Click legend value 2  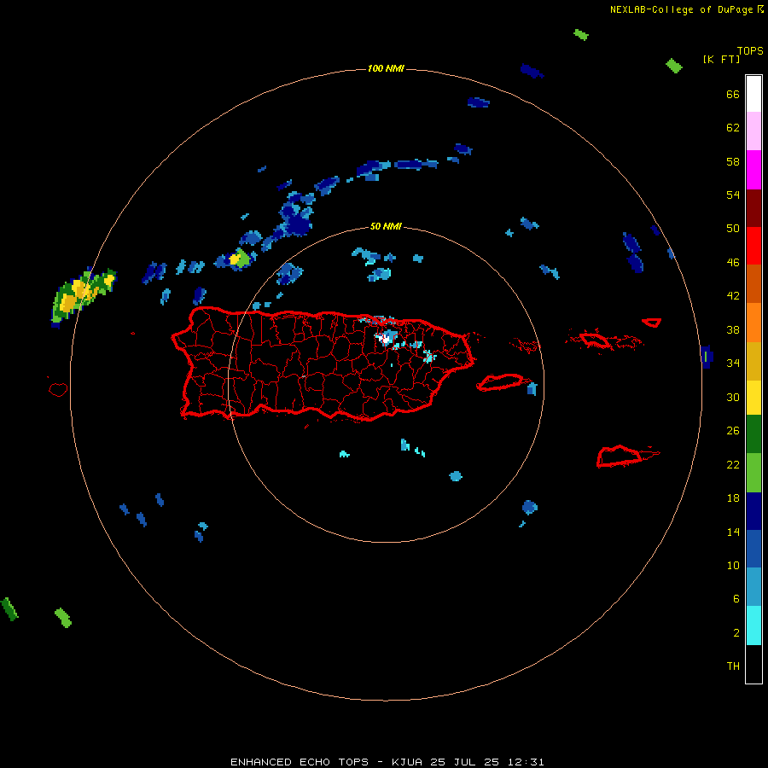coord(736,633)
